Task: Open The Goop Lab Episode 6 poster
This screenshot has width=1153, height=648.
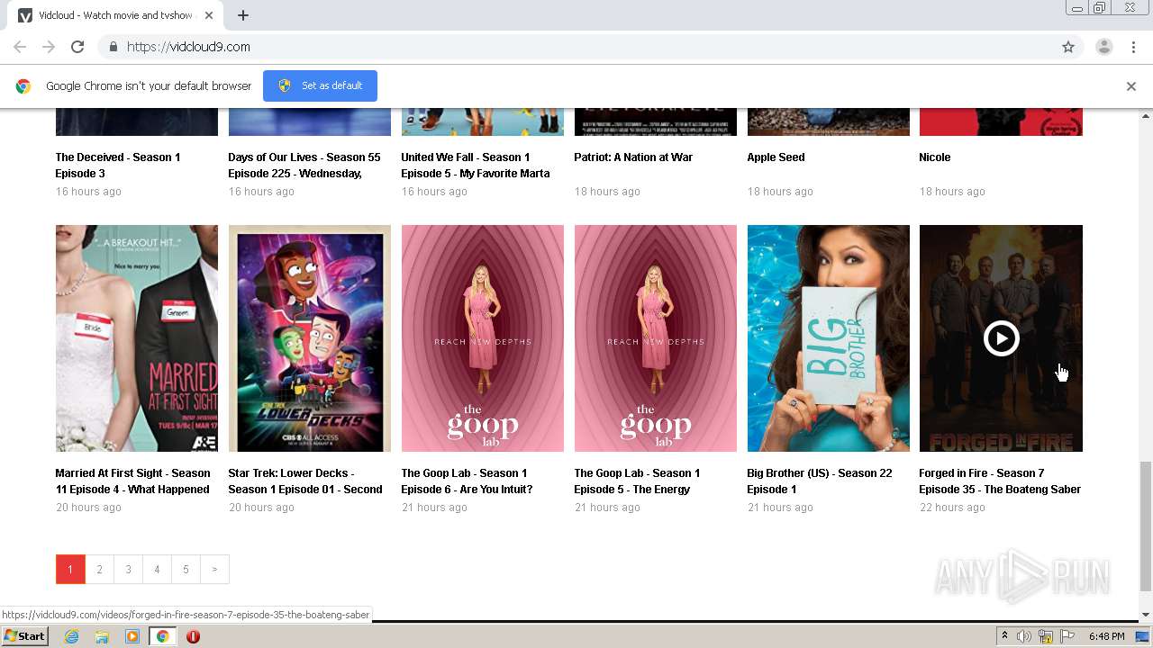Action: tap(483, 338)
